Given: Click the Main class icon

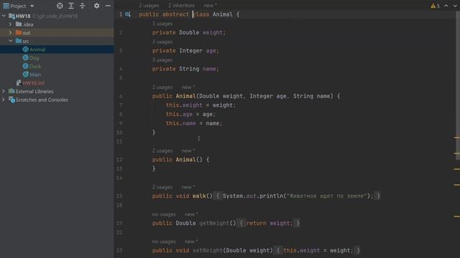Looking at the screenshot, I should [x=26, y=75].
